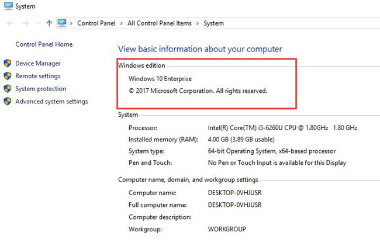Click the Computer name label
Image resolution: width=380 pixels, height=243 pixels.
[x=153, y=193]
